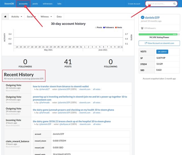Click the 24.128 kV vests badge
182x155 pixels.
coord(162,52)
